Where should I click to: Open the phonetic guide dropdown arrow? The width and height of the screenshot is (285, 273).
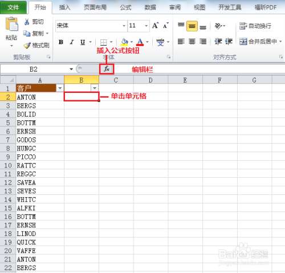tap(168, 42)
